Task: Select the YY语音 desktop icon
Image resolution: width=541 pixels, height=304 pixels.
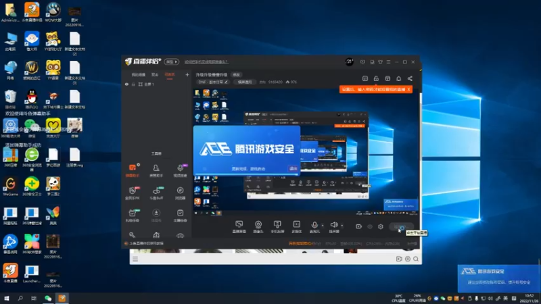Action: [53, 70]
